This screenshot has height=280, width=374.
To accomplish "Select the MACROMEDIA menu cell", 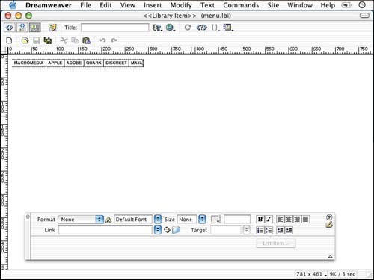I will point(28,63).
